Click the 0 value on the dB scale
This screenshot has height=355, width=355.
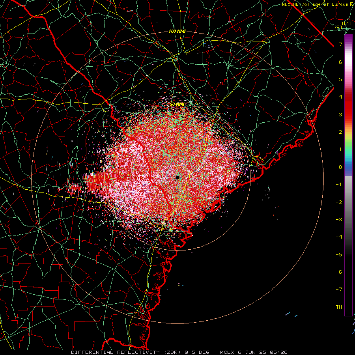pos(340,167)
